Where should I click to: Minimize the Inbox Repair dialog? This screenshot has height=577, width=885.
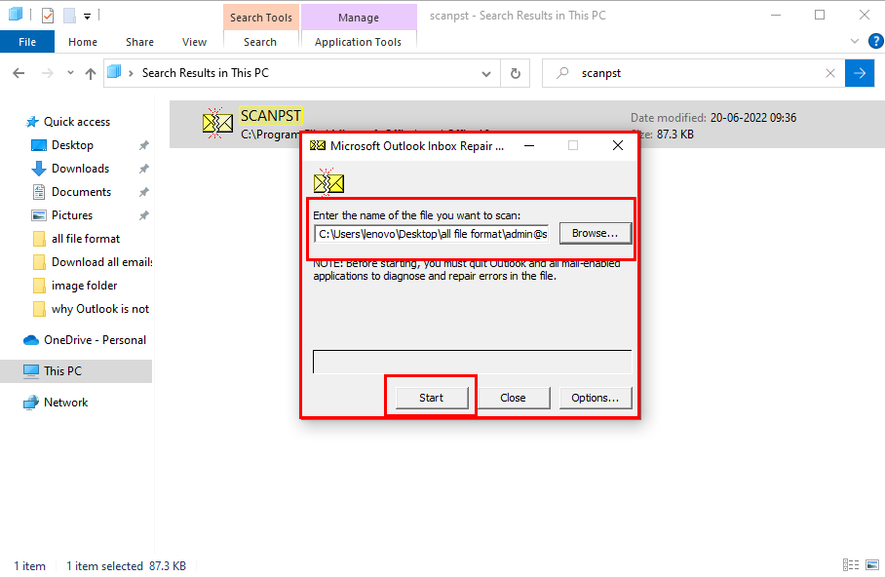(529, 145)
